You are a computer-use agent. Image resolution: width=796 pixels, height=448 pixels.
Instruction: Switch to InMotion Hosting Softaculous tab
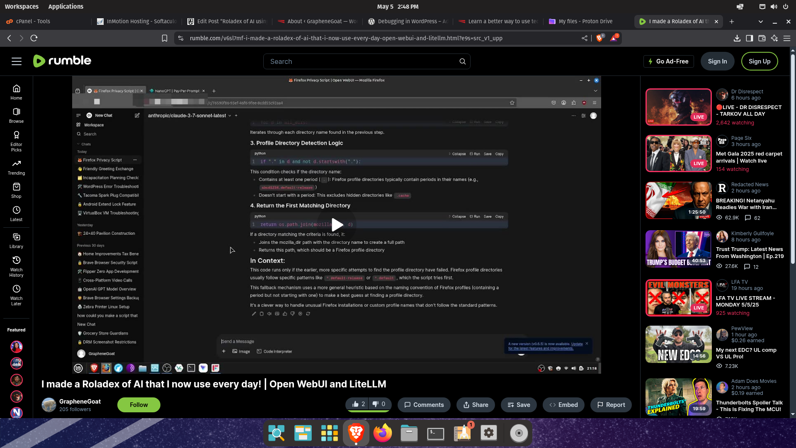(137, 22)
